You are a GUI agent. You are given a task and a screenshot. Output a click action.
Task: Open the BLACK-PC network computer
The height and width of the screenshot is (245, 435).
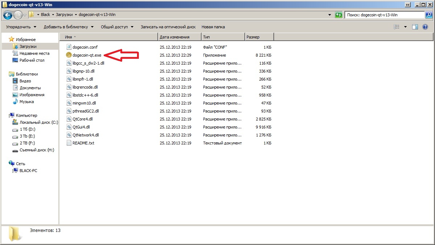(x=28, y=171)
